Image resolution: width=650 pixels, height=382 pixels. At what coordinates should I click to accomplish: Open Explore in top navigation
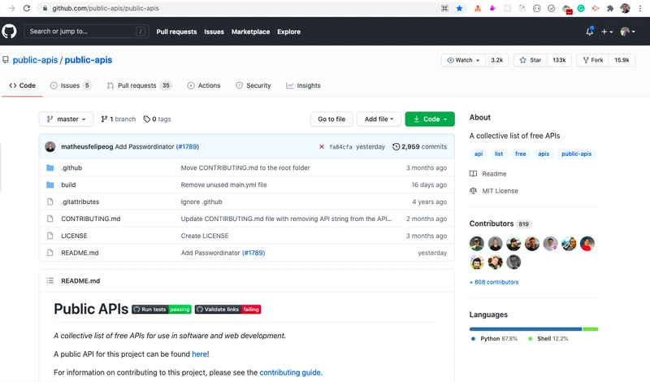click(x=289, y=32)
